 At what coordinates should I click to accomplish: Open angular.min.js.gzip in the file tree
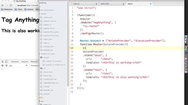click(x=51, y=32)
